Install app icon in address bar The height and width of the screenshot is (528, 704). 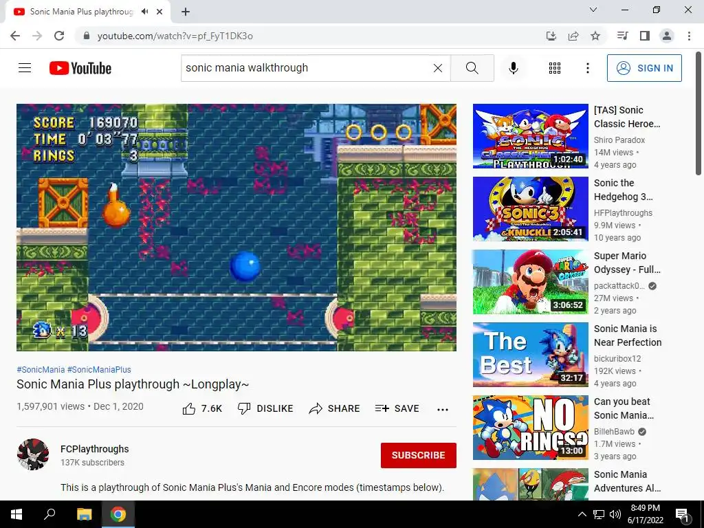[x=551, y=36]
